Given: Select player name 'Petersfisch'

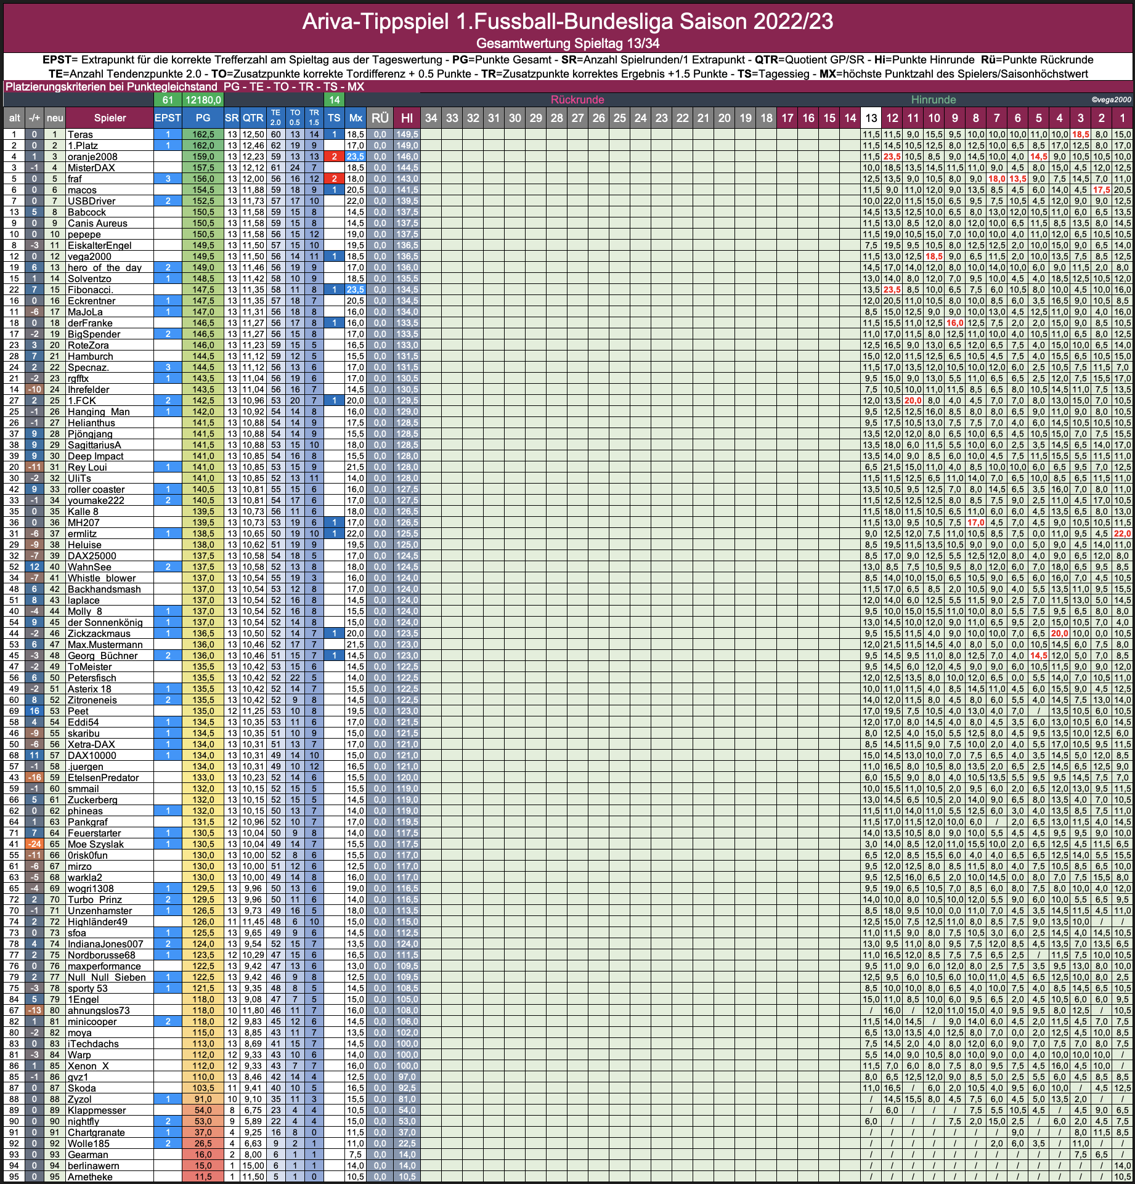Looking at the screenshot, I should [x=92, y=678].
